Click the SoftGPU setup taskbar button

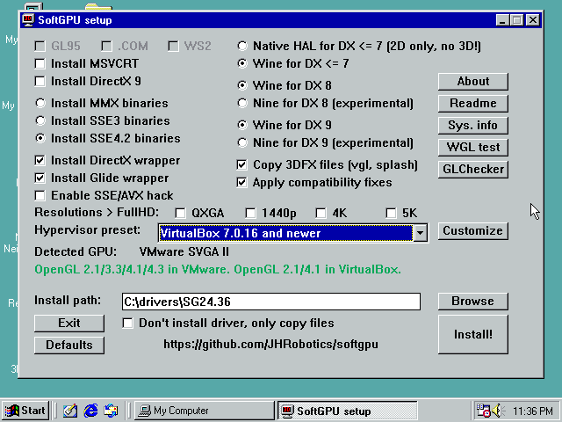[347, 411]
